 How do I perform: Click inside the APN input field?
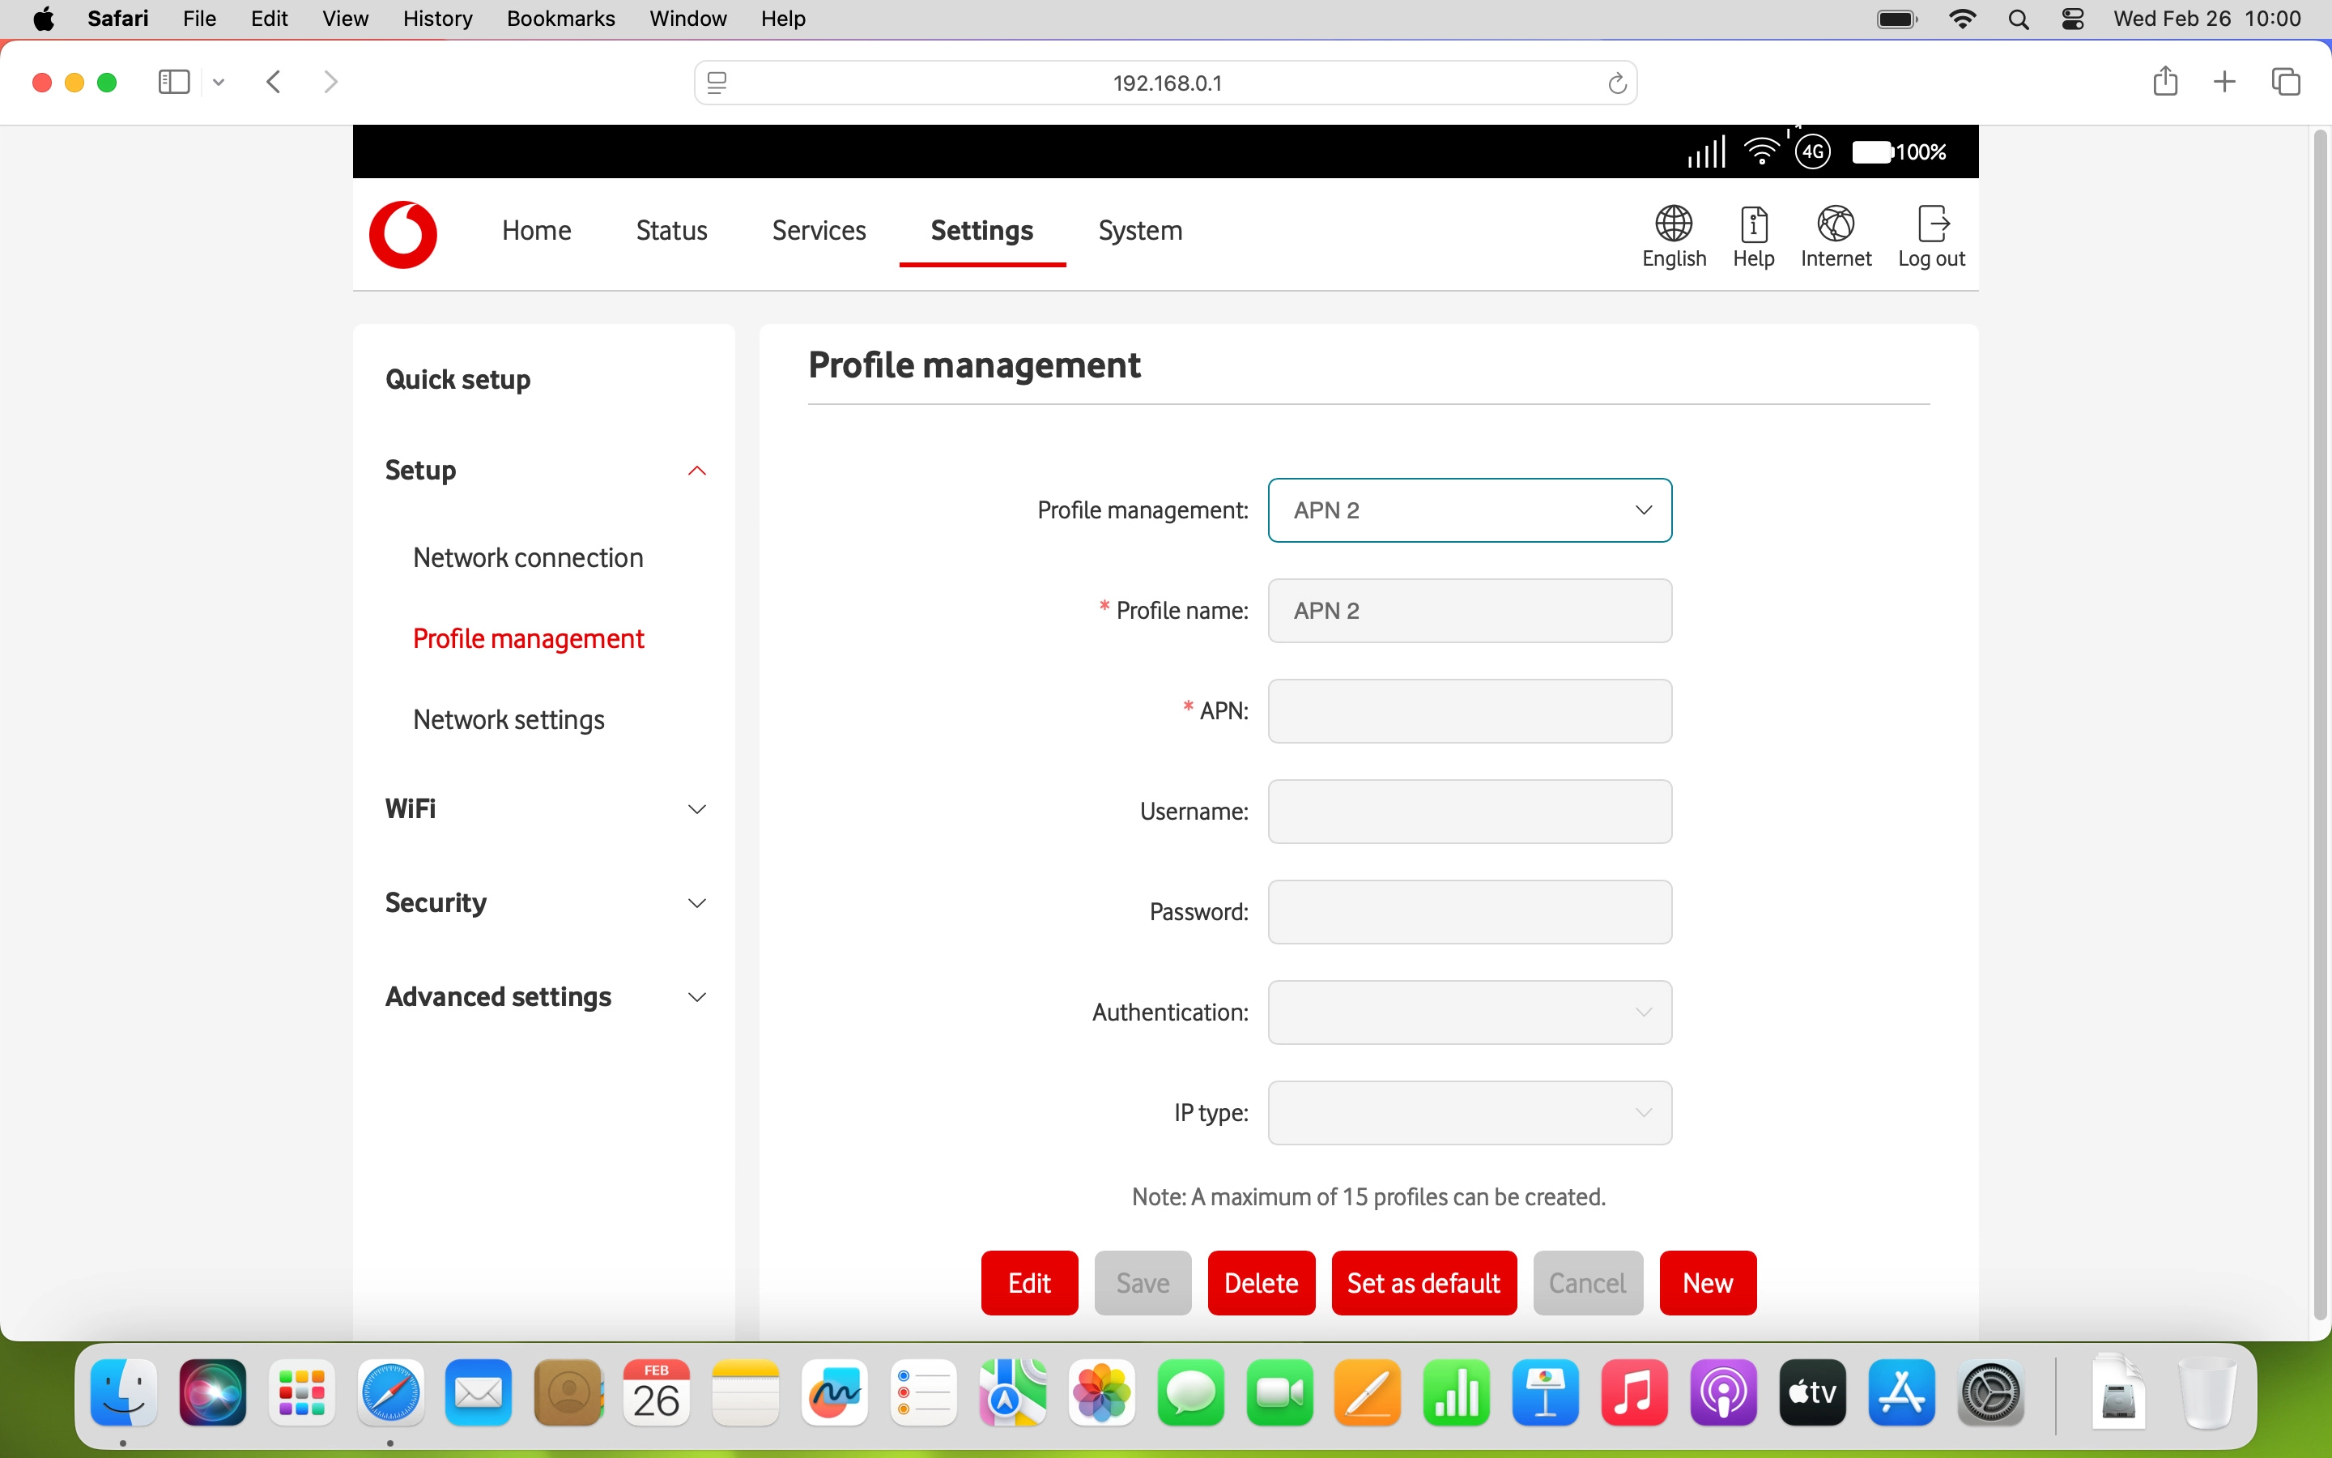(x=1469, y=710)
